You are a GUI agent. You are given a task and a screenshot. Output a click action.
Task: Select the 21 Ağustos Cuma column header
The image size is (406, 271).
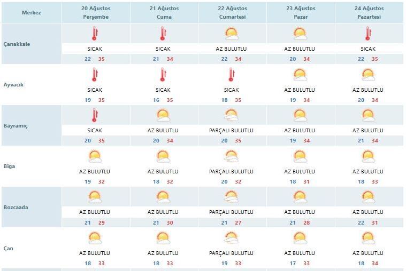[164, 12]
